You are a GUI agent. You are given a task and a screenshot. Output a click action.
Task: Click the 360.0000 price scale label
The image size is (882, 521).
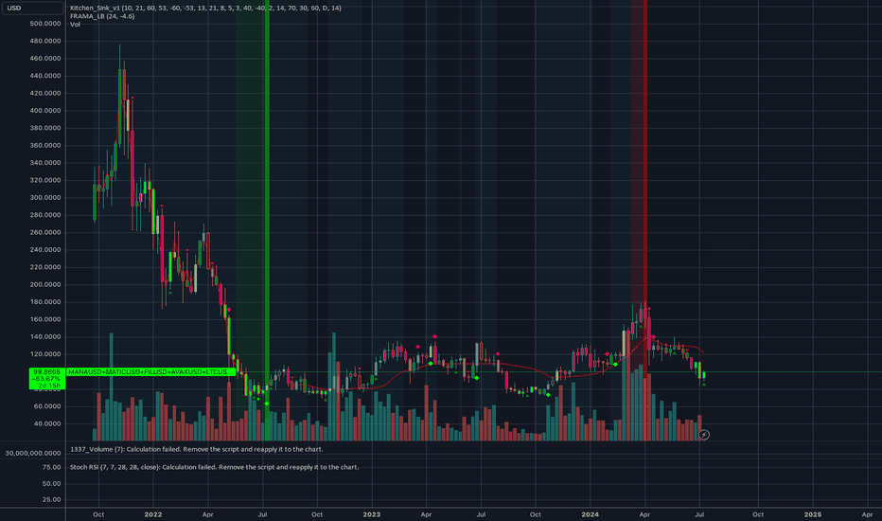45,146
